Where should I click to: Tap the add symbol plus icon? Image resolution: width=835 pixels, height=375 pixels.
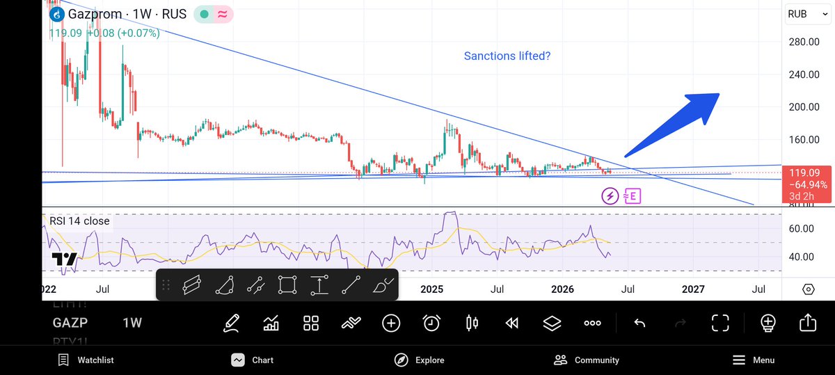click(391, 323)
